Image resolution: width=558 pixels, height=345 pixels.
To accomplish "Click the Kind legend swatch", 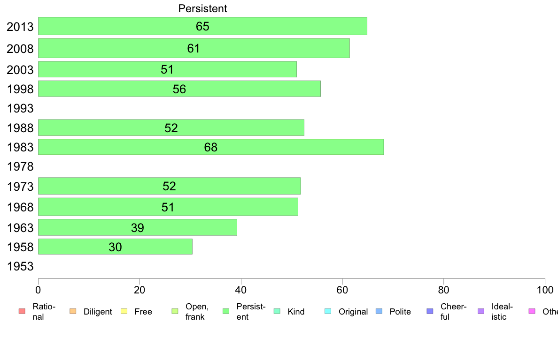I will (277, 311).
